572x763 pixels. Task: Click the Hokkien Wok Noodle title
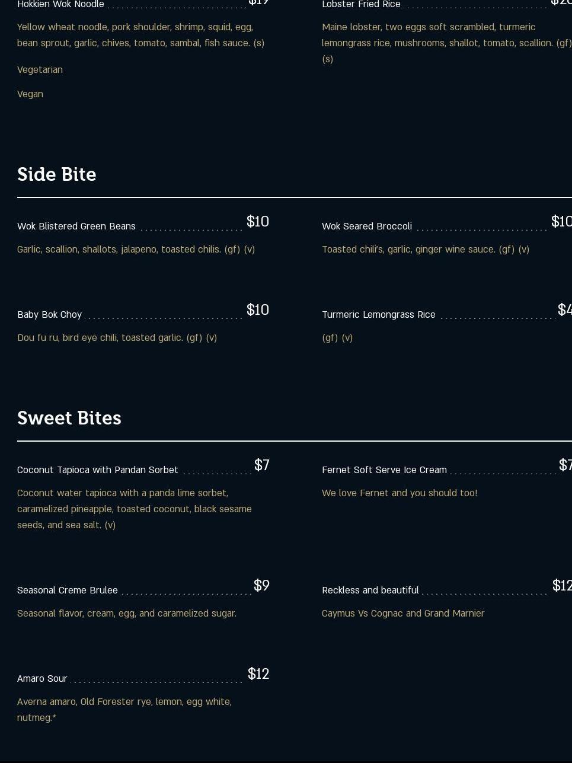click(x=60, y=5)
